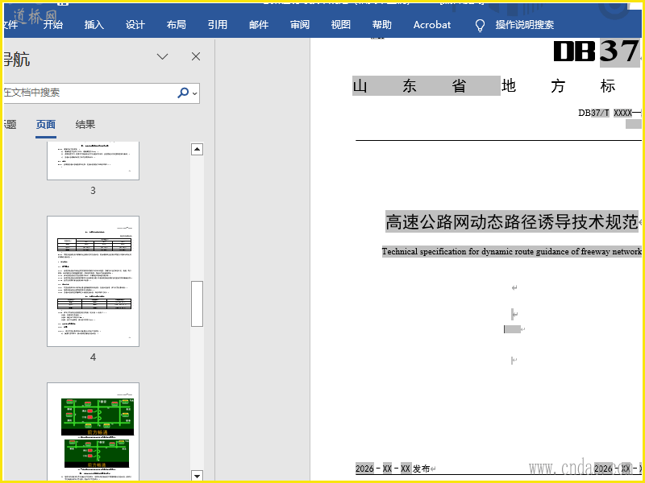Click the thumbnail scrollbar down arrow
This screenshot has width=645, height=483.
pyautogui.click(x=197, y=476)
